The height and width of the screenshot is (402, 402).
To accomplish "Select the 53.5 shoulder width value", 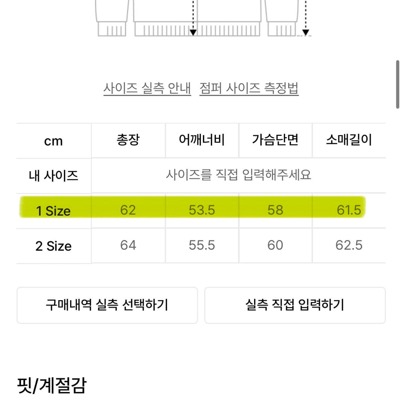I will tap(202, 211).
